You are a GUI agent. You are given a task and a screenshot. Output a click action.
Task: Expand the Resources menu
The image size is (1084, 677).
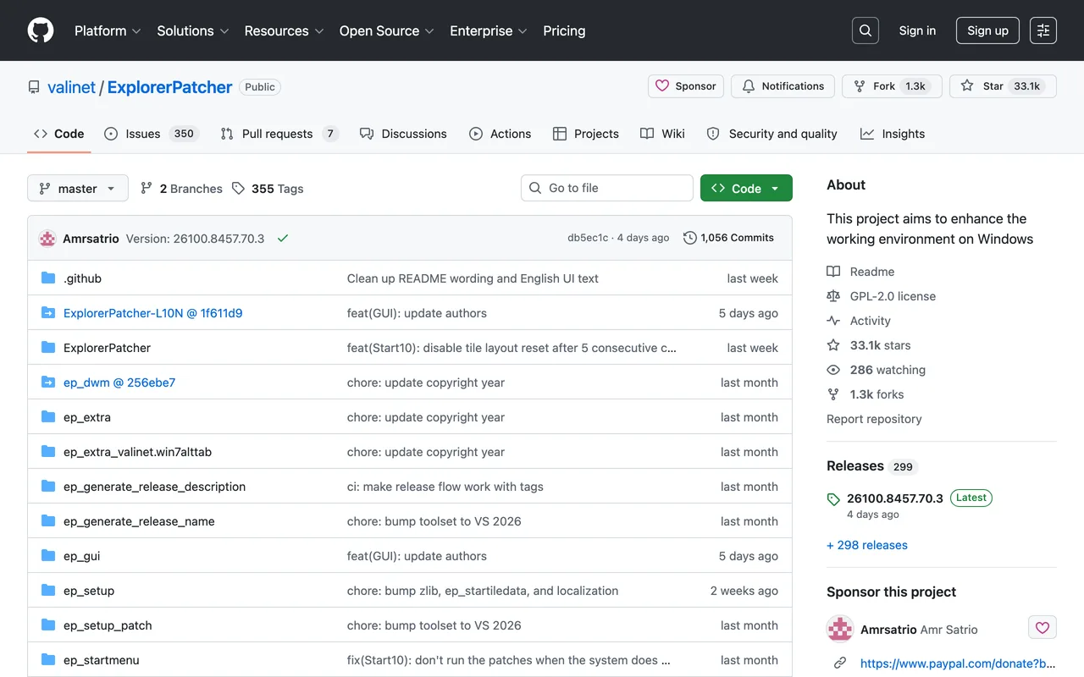point(284,30)
